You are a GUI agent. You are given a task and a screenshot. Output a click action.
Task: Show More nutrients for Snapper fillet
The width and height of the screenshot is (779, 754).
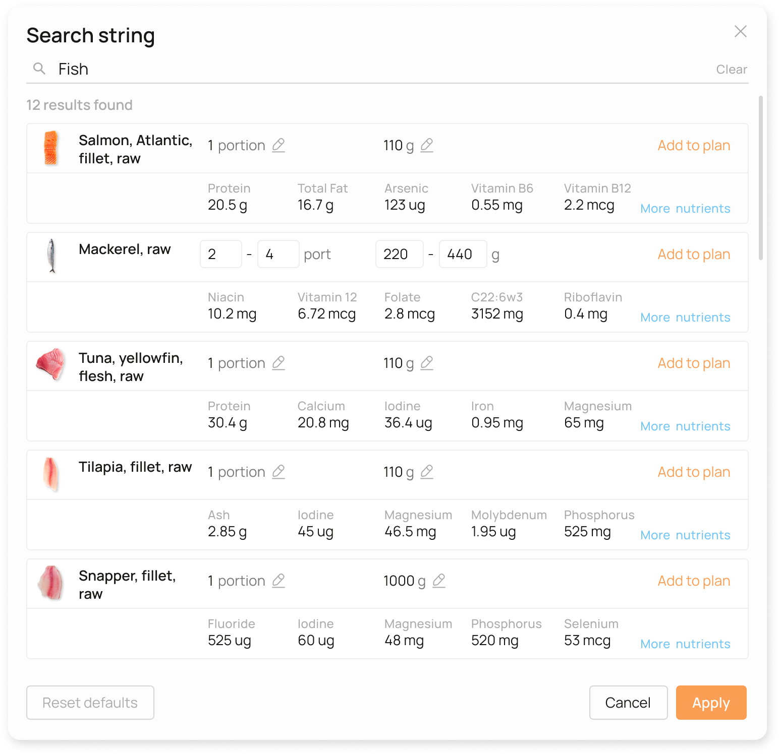685,644
